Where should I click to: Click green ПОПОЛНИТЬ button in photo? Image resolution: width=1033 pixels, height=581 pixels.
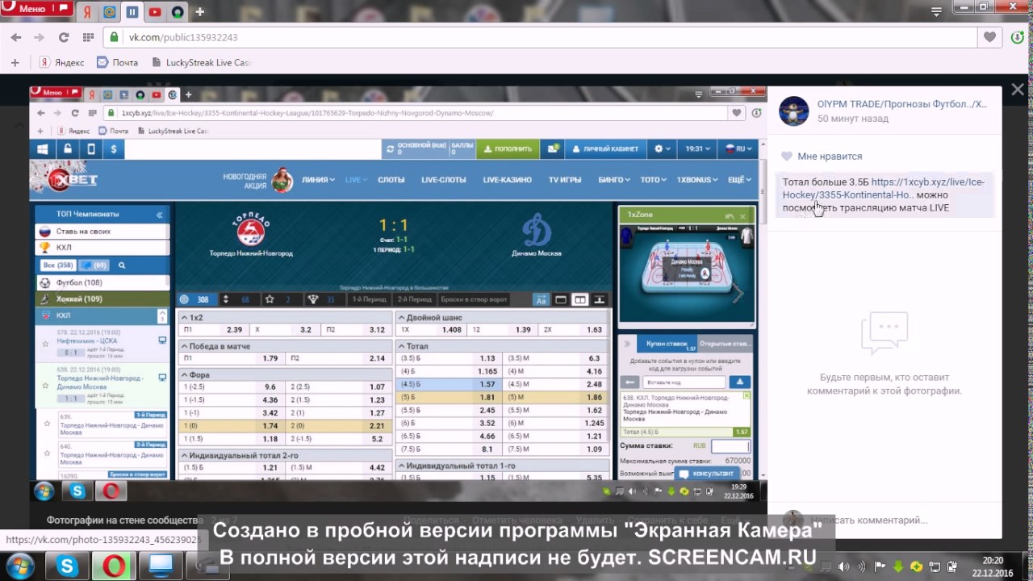point(507,148)
